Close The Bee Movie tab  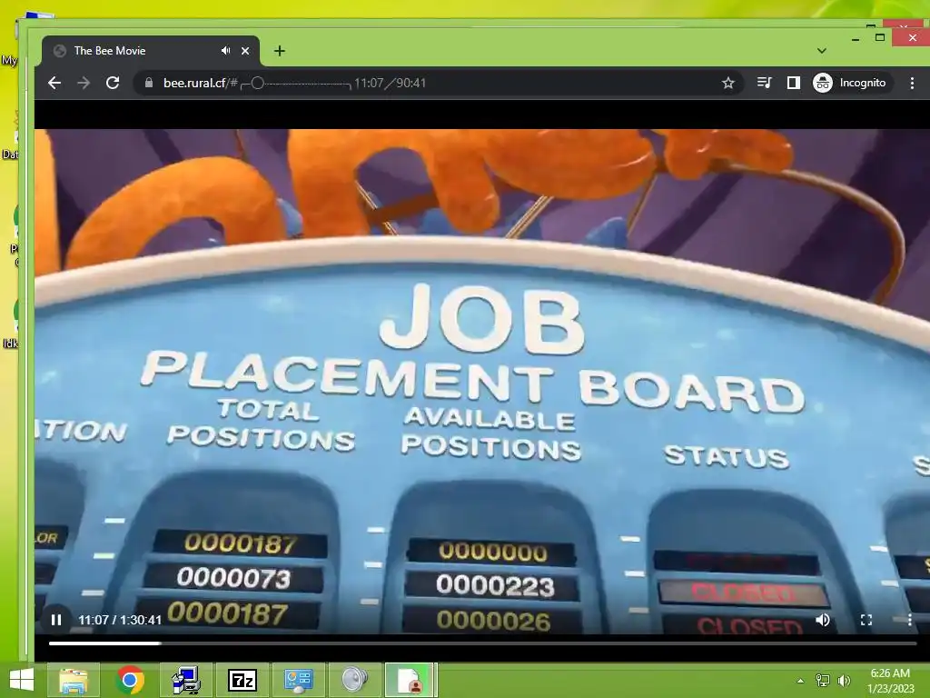pyautogui.click(x=245, y=51)
